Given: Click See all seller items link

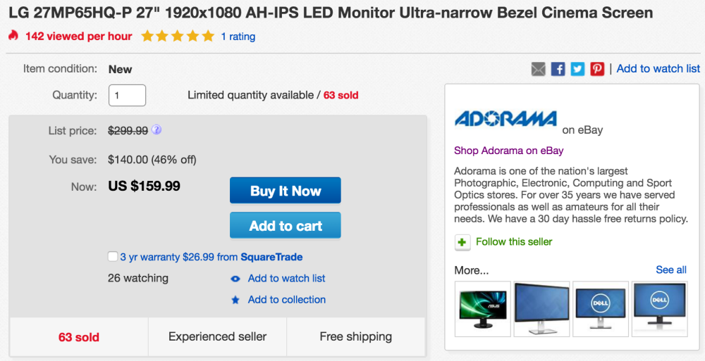Looking at the screenshot, I should click(x=670, y=270).
